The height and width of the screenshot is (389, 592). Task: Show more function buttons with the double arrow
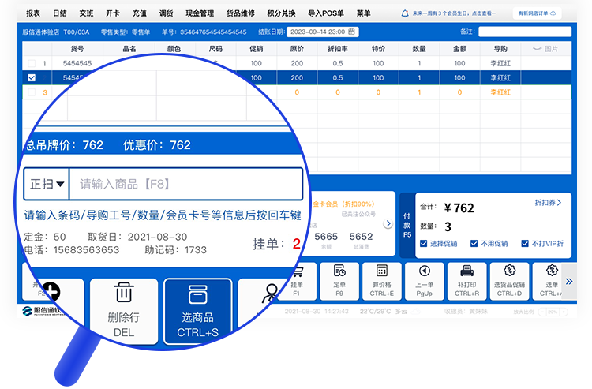pos(569,282)
